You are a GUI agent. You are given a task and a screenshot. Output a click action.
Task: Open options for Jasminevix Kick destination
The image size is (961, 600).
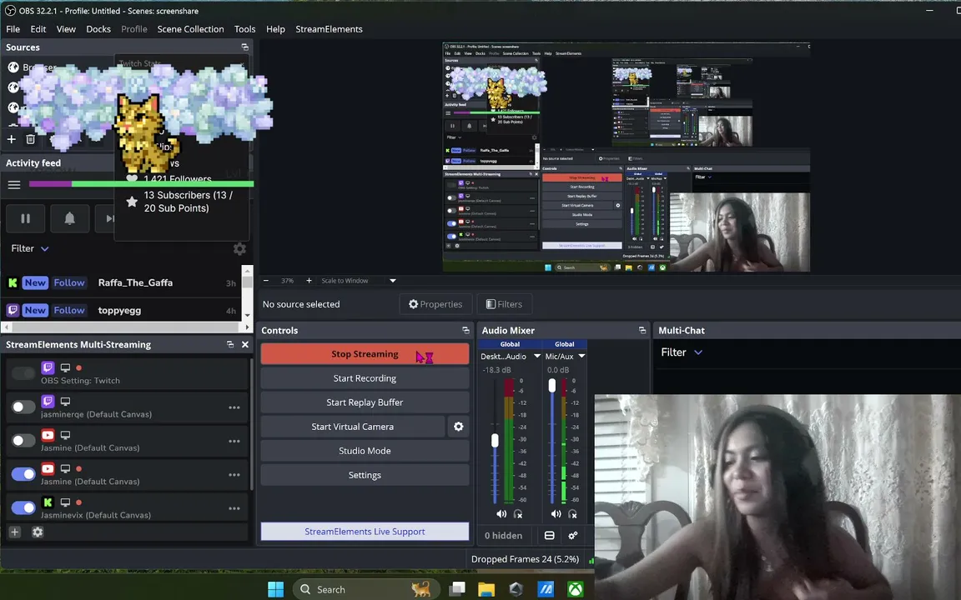(234, 509)
